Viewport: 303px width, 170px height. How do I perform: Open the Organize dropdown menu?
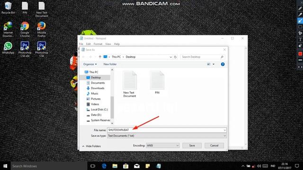tap(90, 64)
